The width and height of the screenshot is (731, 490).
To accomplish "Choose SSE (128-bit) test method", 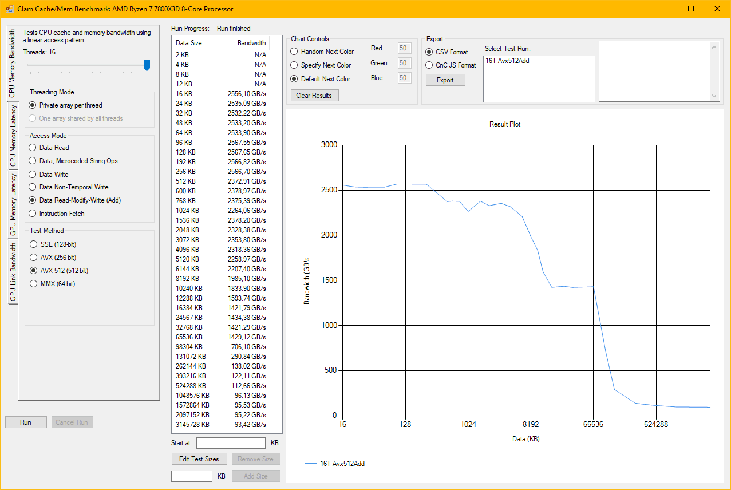I will (x=53, y=244).
